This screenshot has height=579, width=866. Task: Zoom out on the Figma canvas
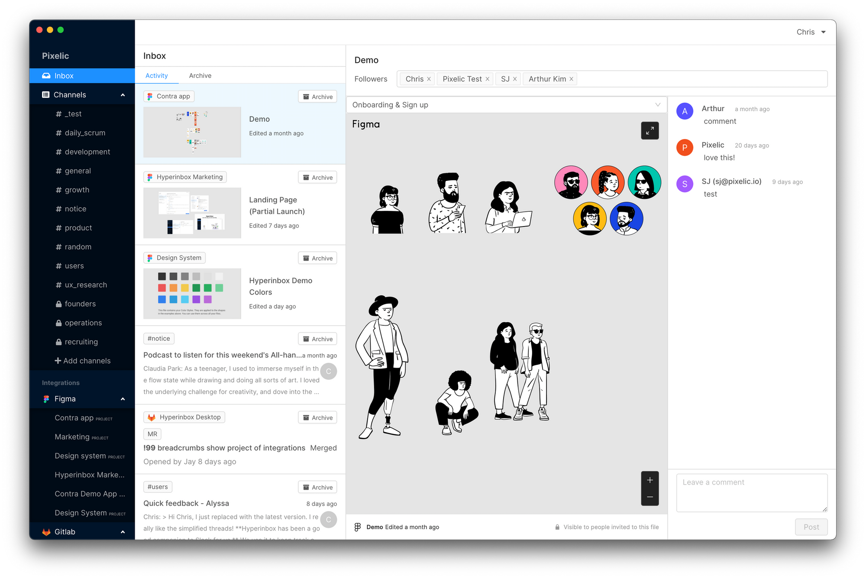649,497
